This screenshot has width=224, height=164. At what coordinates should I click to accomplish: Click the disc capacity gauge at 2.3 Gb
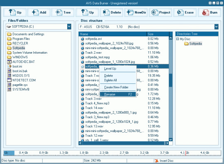coord(104,153)
